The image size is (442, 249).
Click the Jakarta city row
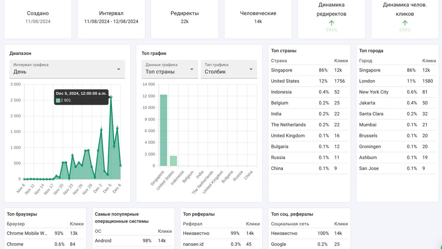(397, 103)
